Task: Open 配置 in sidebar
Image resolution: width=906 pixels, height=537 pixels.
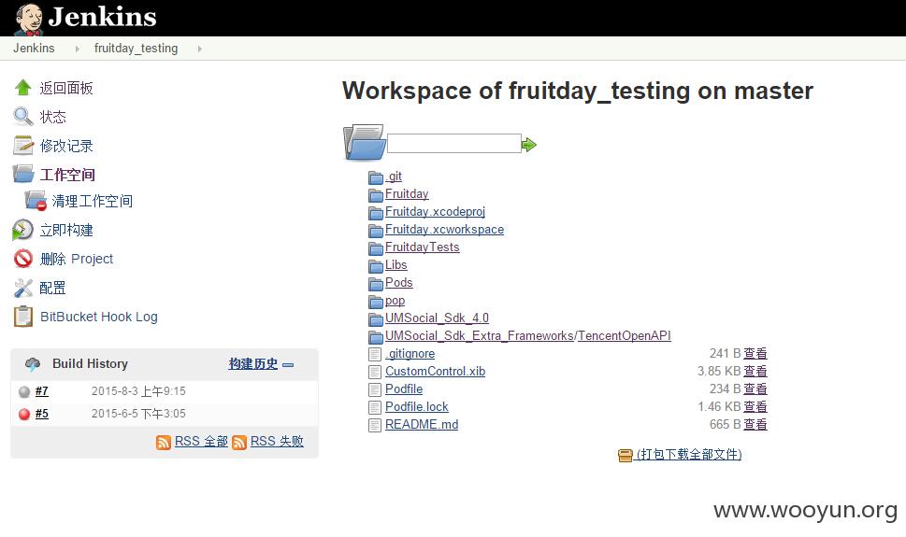Action: [x=52, y=288]
